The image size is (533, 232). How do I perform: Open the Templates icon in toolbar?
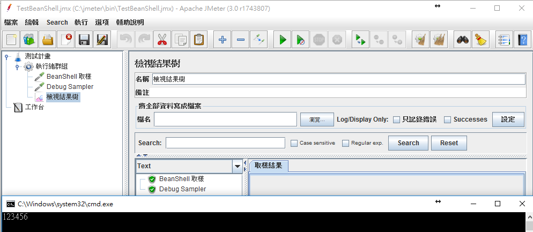[29, 40]
